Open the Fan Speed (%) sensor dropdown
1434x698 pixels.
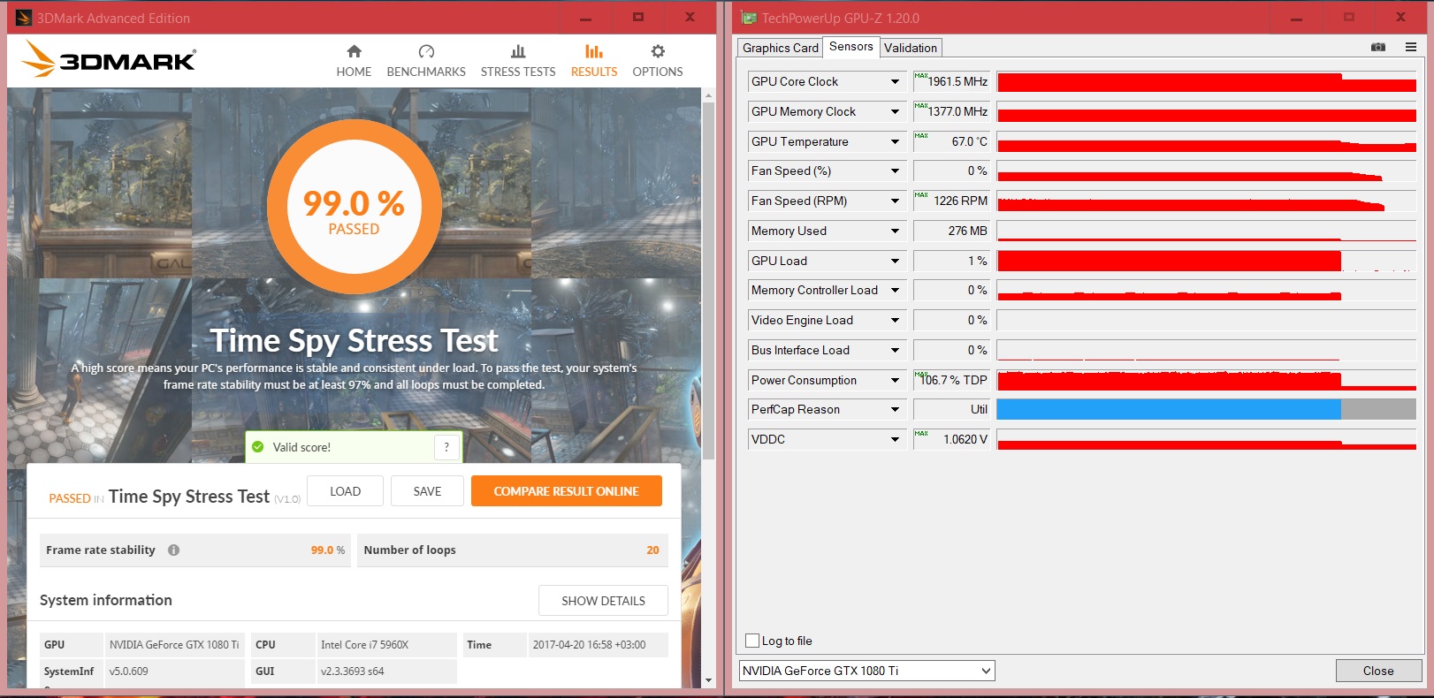click(x=895, y=171)
